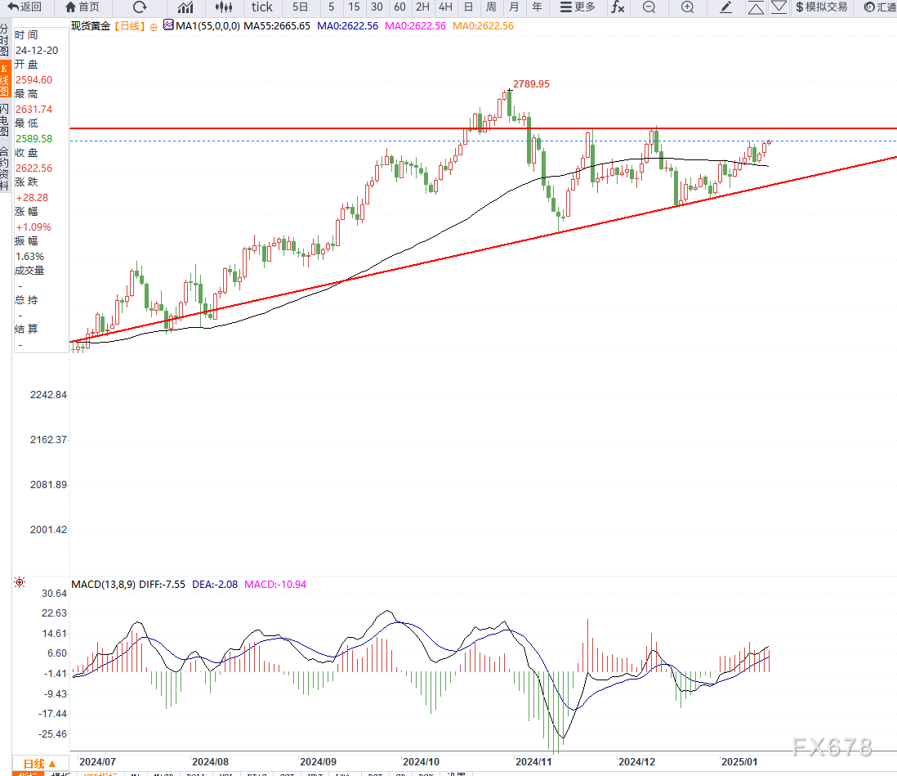Viewport: 897px width, 776px height.
Task: Open 模拟交易 simulated trading
Action: click(821, 7)
